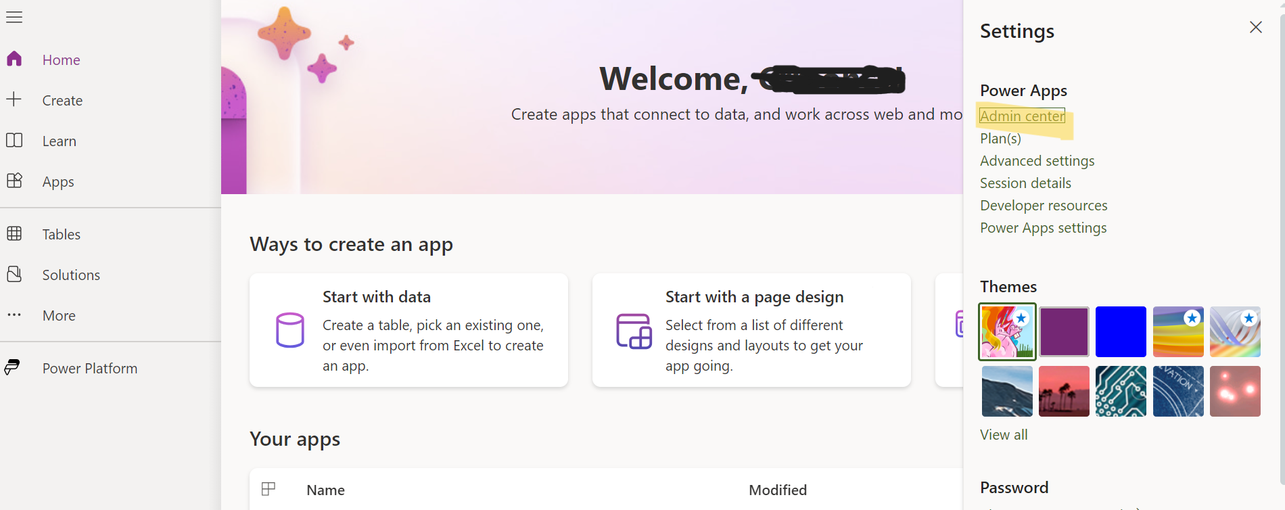Image resolution: width=1285 pixels, height=510 pixels.
Task: Click the database cylinder icon on Start with data
Action: coord(290,330)
